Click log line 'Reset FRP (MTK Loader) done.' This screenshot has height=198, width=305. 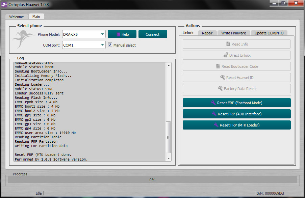(x=43, y=155)
